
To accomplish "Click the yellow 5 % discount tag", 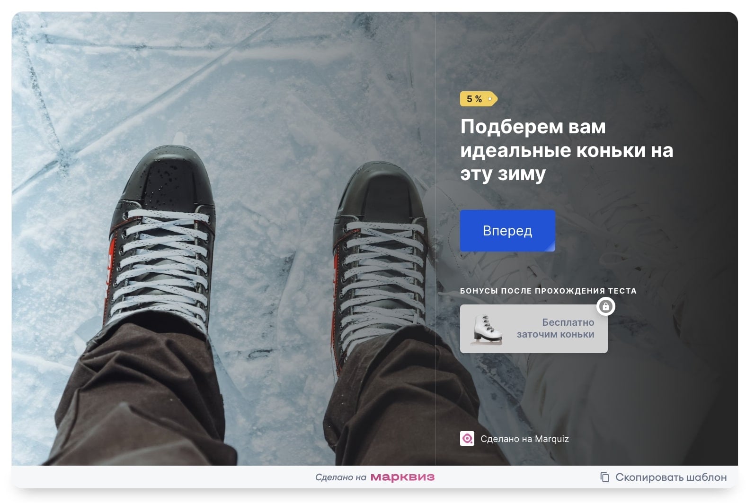I will point(478,99).
